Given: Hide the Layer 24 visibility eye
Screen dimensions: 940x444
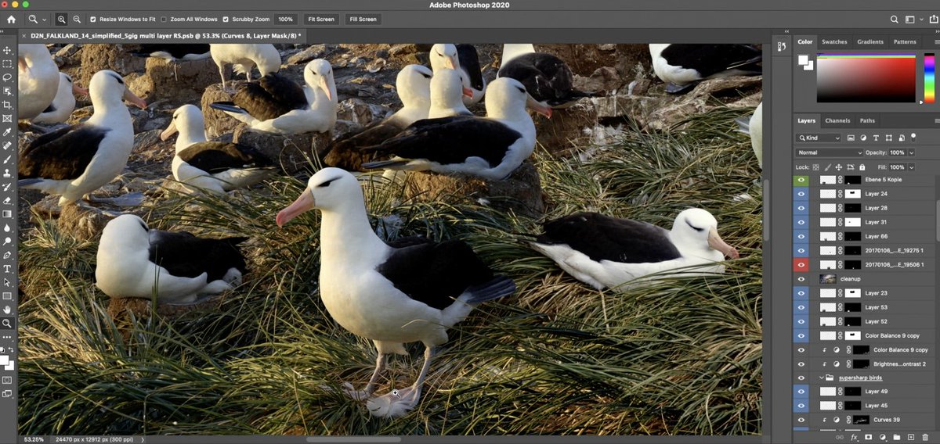Looking at the screenshot, I should point(801,193).
